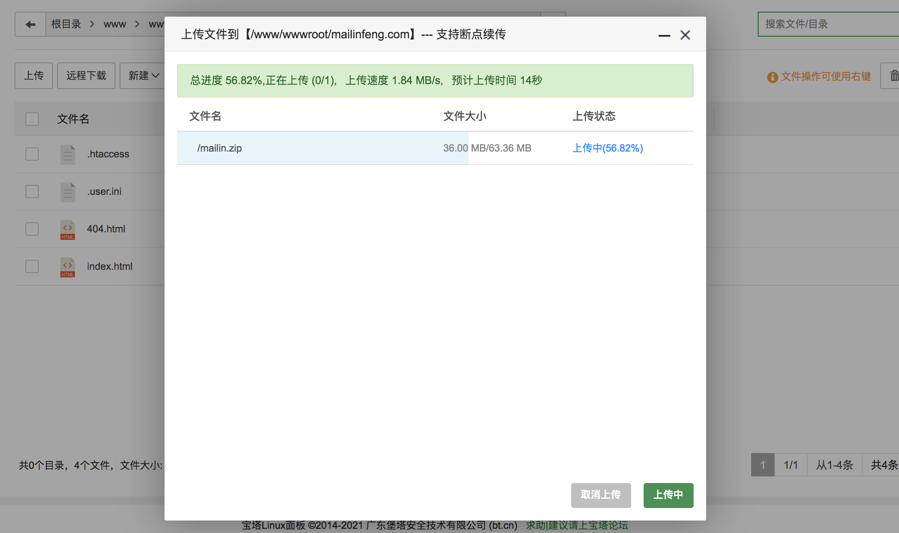The height and width of the screenshot is (533, 899).
Task: Click the 取消上传 button
Action: 601,495
